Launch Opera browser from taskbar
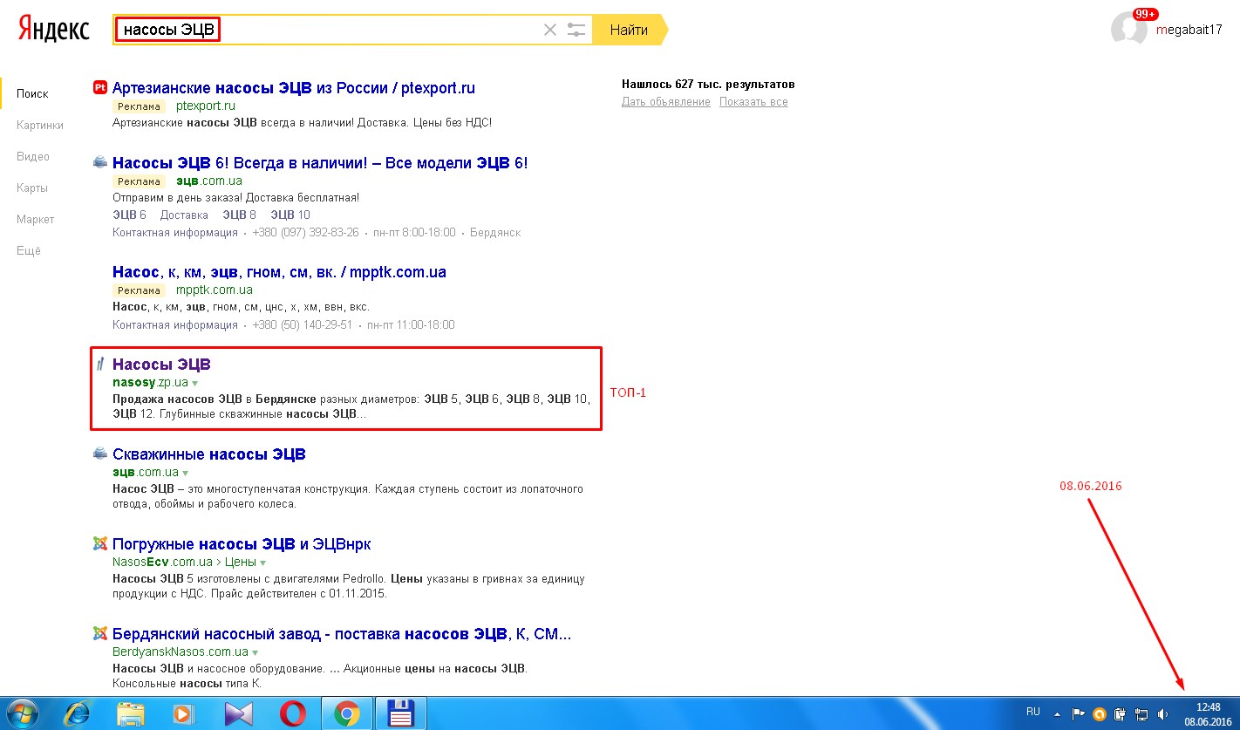Screen dimensions: 1240x730 point(292,714)
